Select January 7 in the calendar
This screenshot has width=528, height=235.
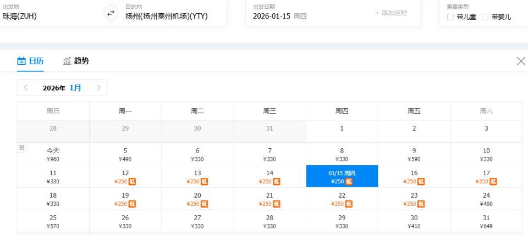click(x=269, y=154)
